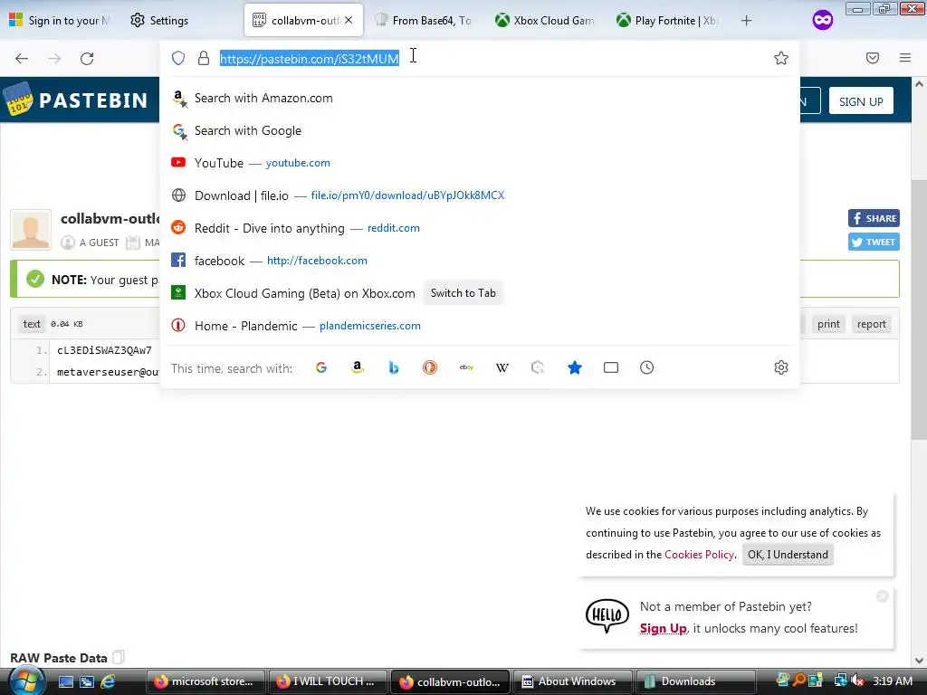Switch to the Sign in to your Microsoft tab

coord(61,21)
